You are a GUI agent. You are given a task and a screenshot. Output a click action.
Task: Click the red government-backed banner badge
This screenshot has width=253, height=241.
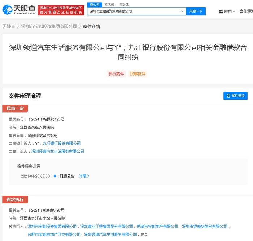pos(61,10)
